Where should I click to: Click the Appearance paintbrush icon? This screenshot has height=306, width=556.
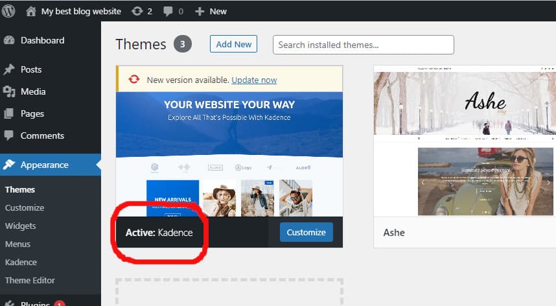9,165
